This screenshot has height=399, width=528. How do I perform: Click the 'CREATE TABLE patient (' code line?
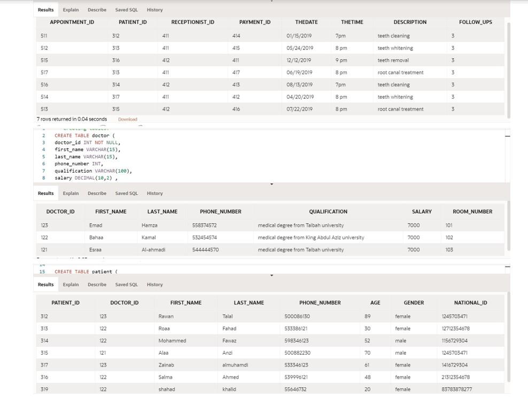point(86,271)
